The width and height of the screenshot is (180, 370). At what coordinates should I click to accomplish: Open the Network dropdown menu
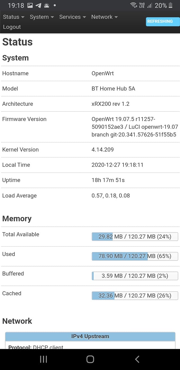point(105,17)
